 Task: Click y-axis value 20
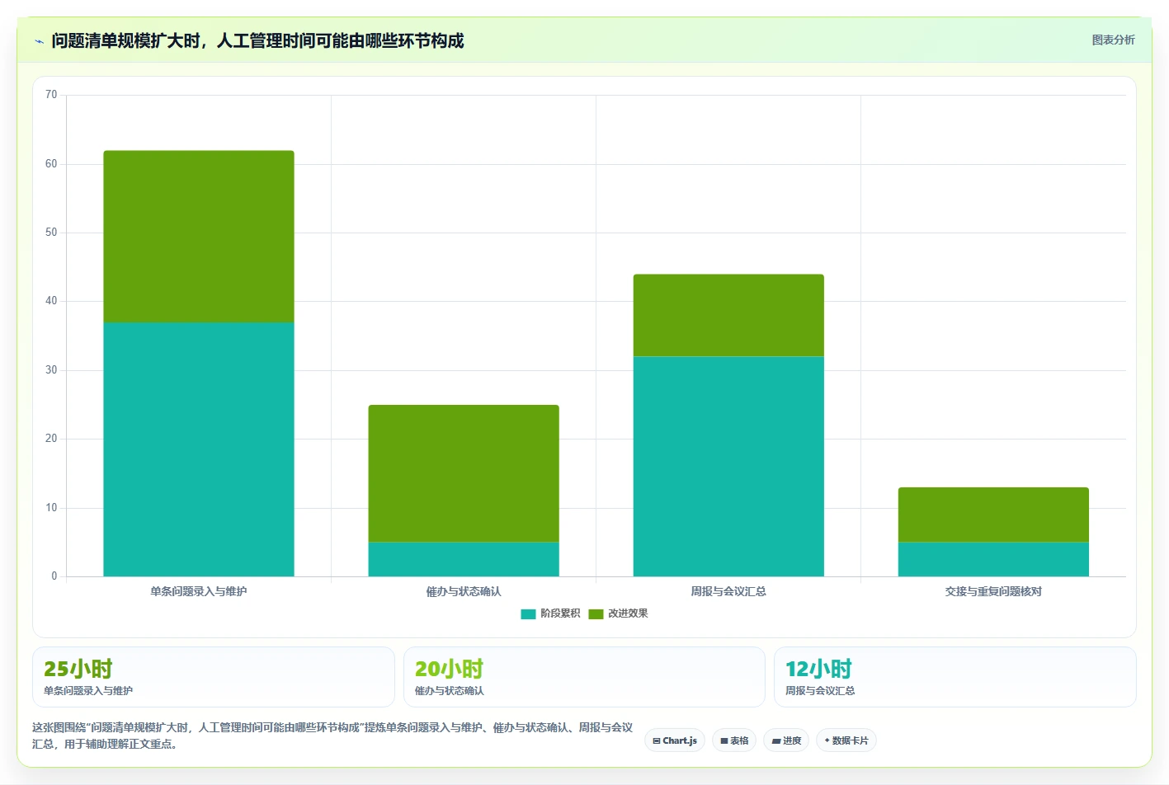point(51,439)
